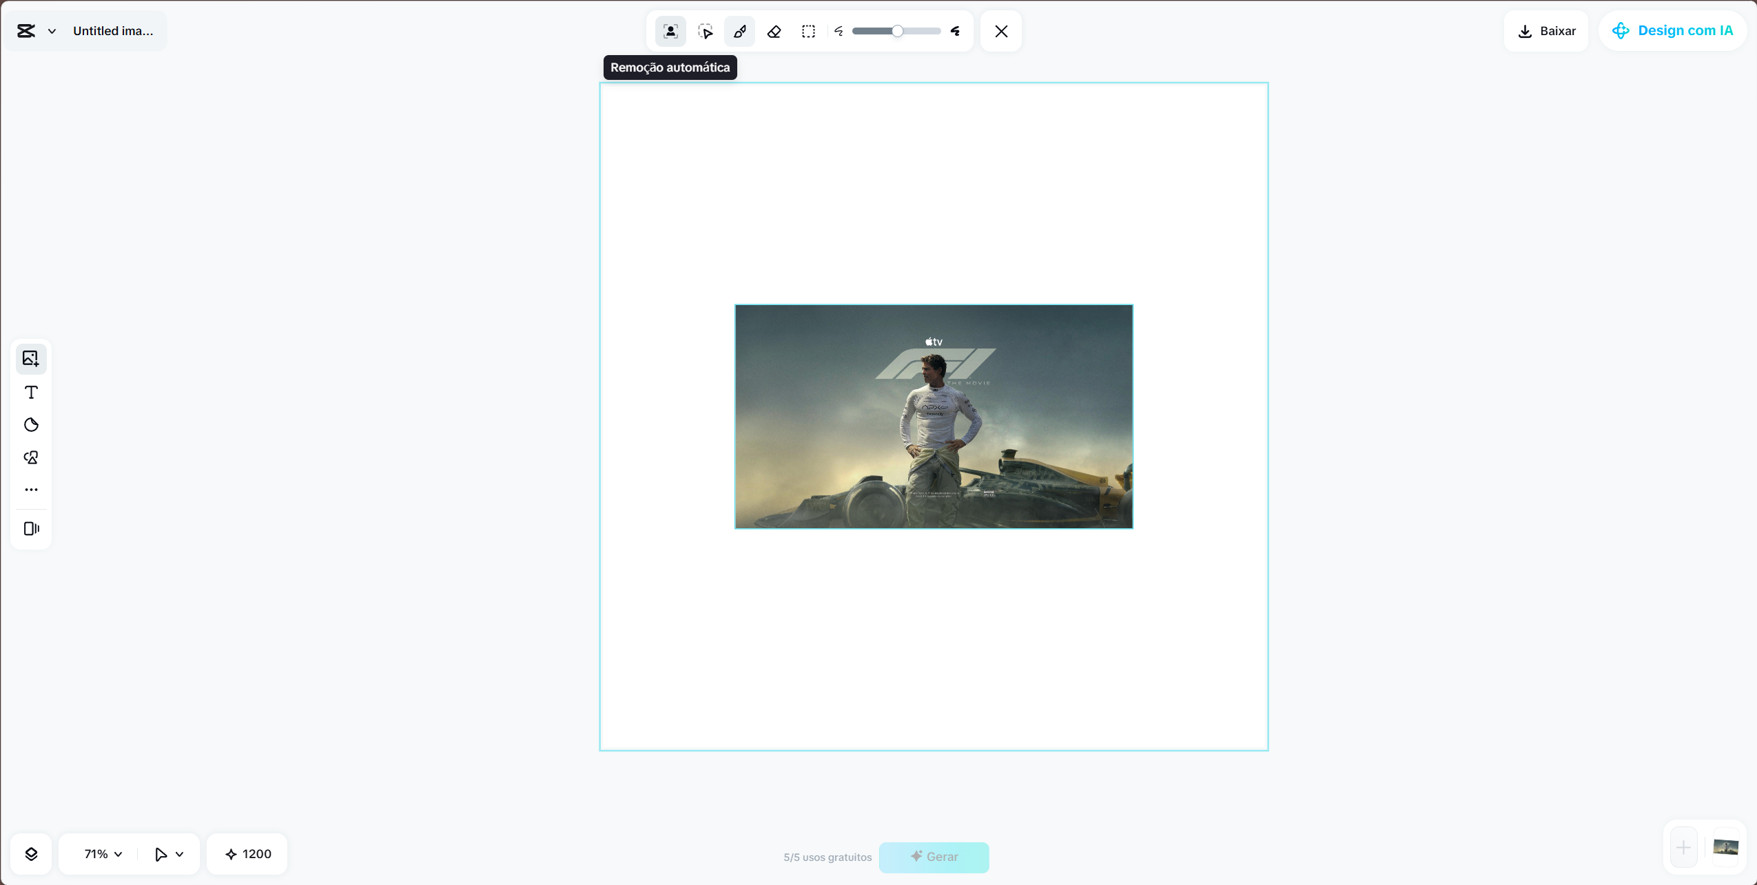Open the shapes tool in the sidebar
This screenshot has height=885, width=1757.
(31, 457)
